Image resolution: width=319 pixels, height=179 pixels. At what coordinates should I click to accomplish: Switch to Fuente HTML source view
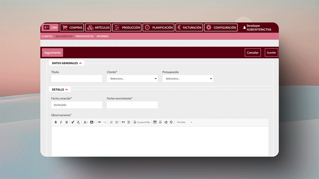point(142,122)
